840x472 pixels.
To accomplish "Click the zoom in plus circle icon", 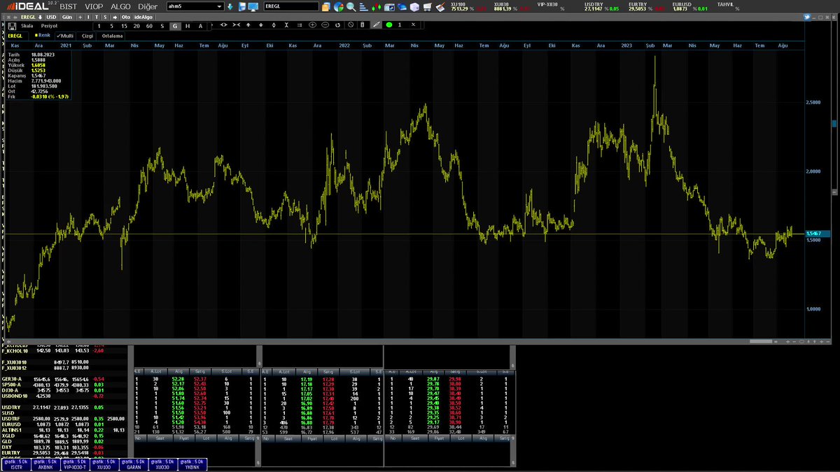I will coord(312,24).
